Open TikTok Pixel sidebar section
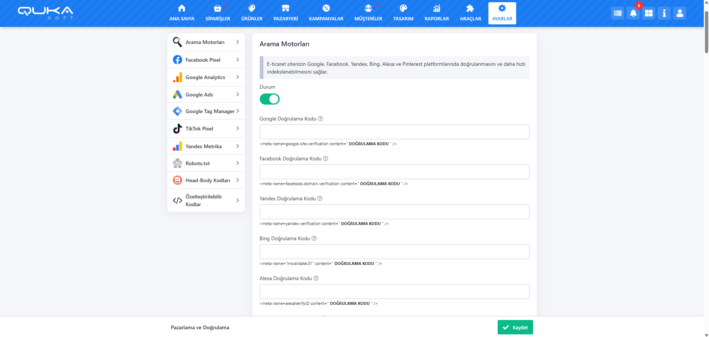The height and width of the screenshot is (337, 709). point(206,129)
